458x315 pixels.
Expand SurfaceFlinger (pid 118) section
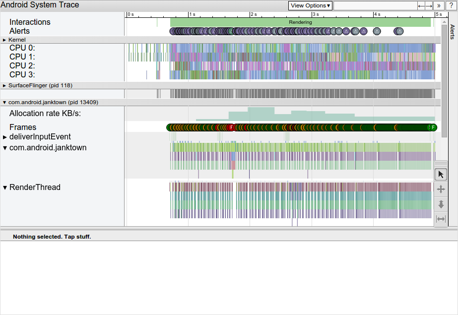(x=4, y=85)
